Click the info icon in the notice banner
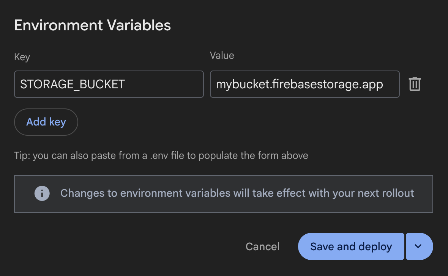448x276 pixels. pos(42,193)
